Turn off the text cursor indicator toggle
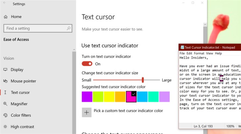 click(x=87, y=64)
